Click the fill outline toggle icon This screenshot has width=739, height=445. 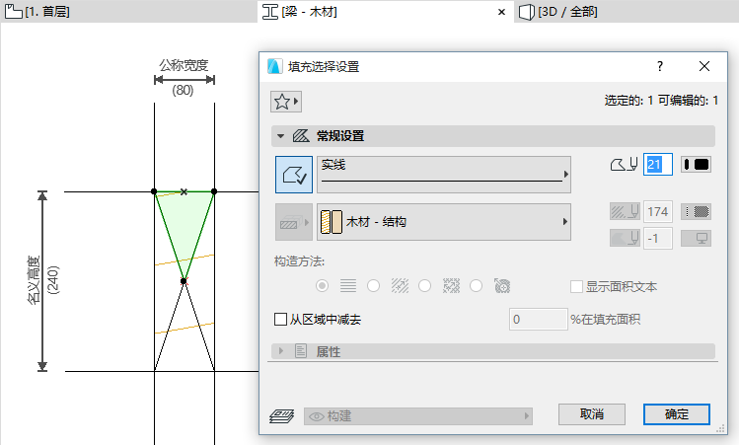293,174
